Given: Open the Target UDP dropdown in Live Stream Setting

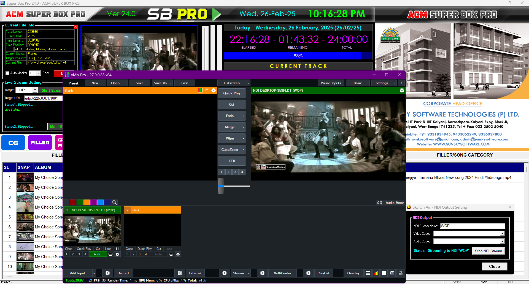Looking at the screenshot, I should coord(35,90).
